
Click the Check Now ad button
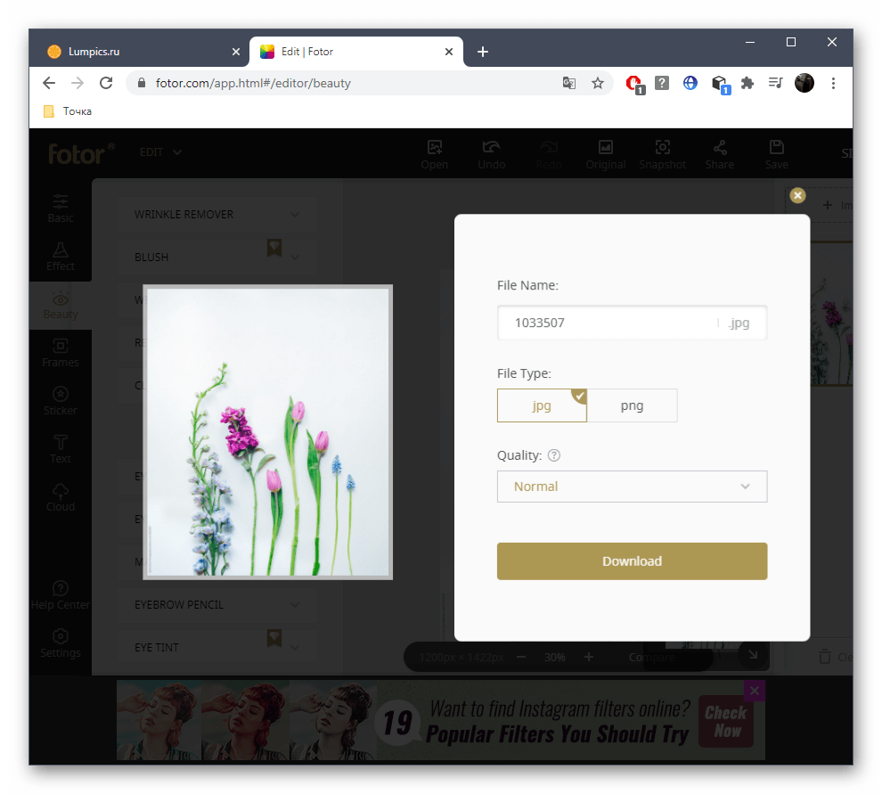725,722
